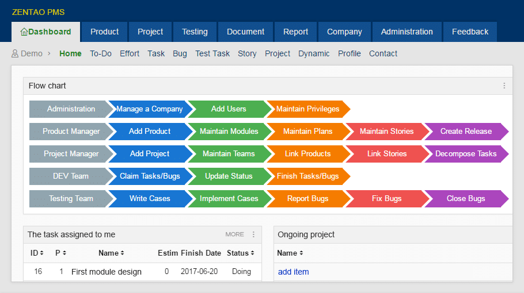Viewport: 524px width, 293px height.
Task: Click the blue Add Product flow step
Action: 149,131
